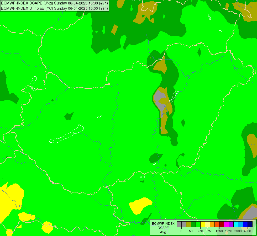Click the navy swatch at legend end
The height and width of the screenshot is (236, 257).
[x=250, y=224]
